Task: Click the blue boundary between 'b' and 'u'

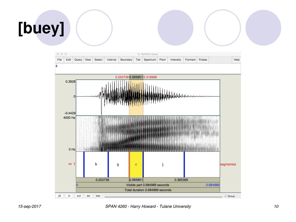Action: click(x=108, y=164)
